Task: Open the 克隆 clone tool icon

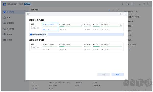Action: [x=5, y=18]
